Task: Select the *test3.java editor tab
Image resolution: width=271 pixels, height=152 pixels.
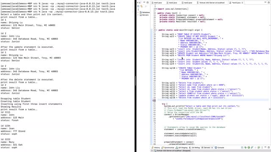Action: [x=236, y=3]
